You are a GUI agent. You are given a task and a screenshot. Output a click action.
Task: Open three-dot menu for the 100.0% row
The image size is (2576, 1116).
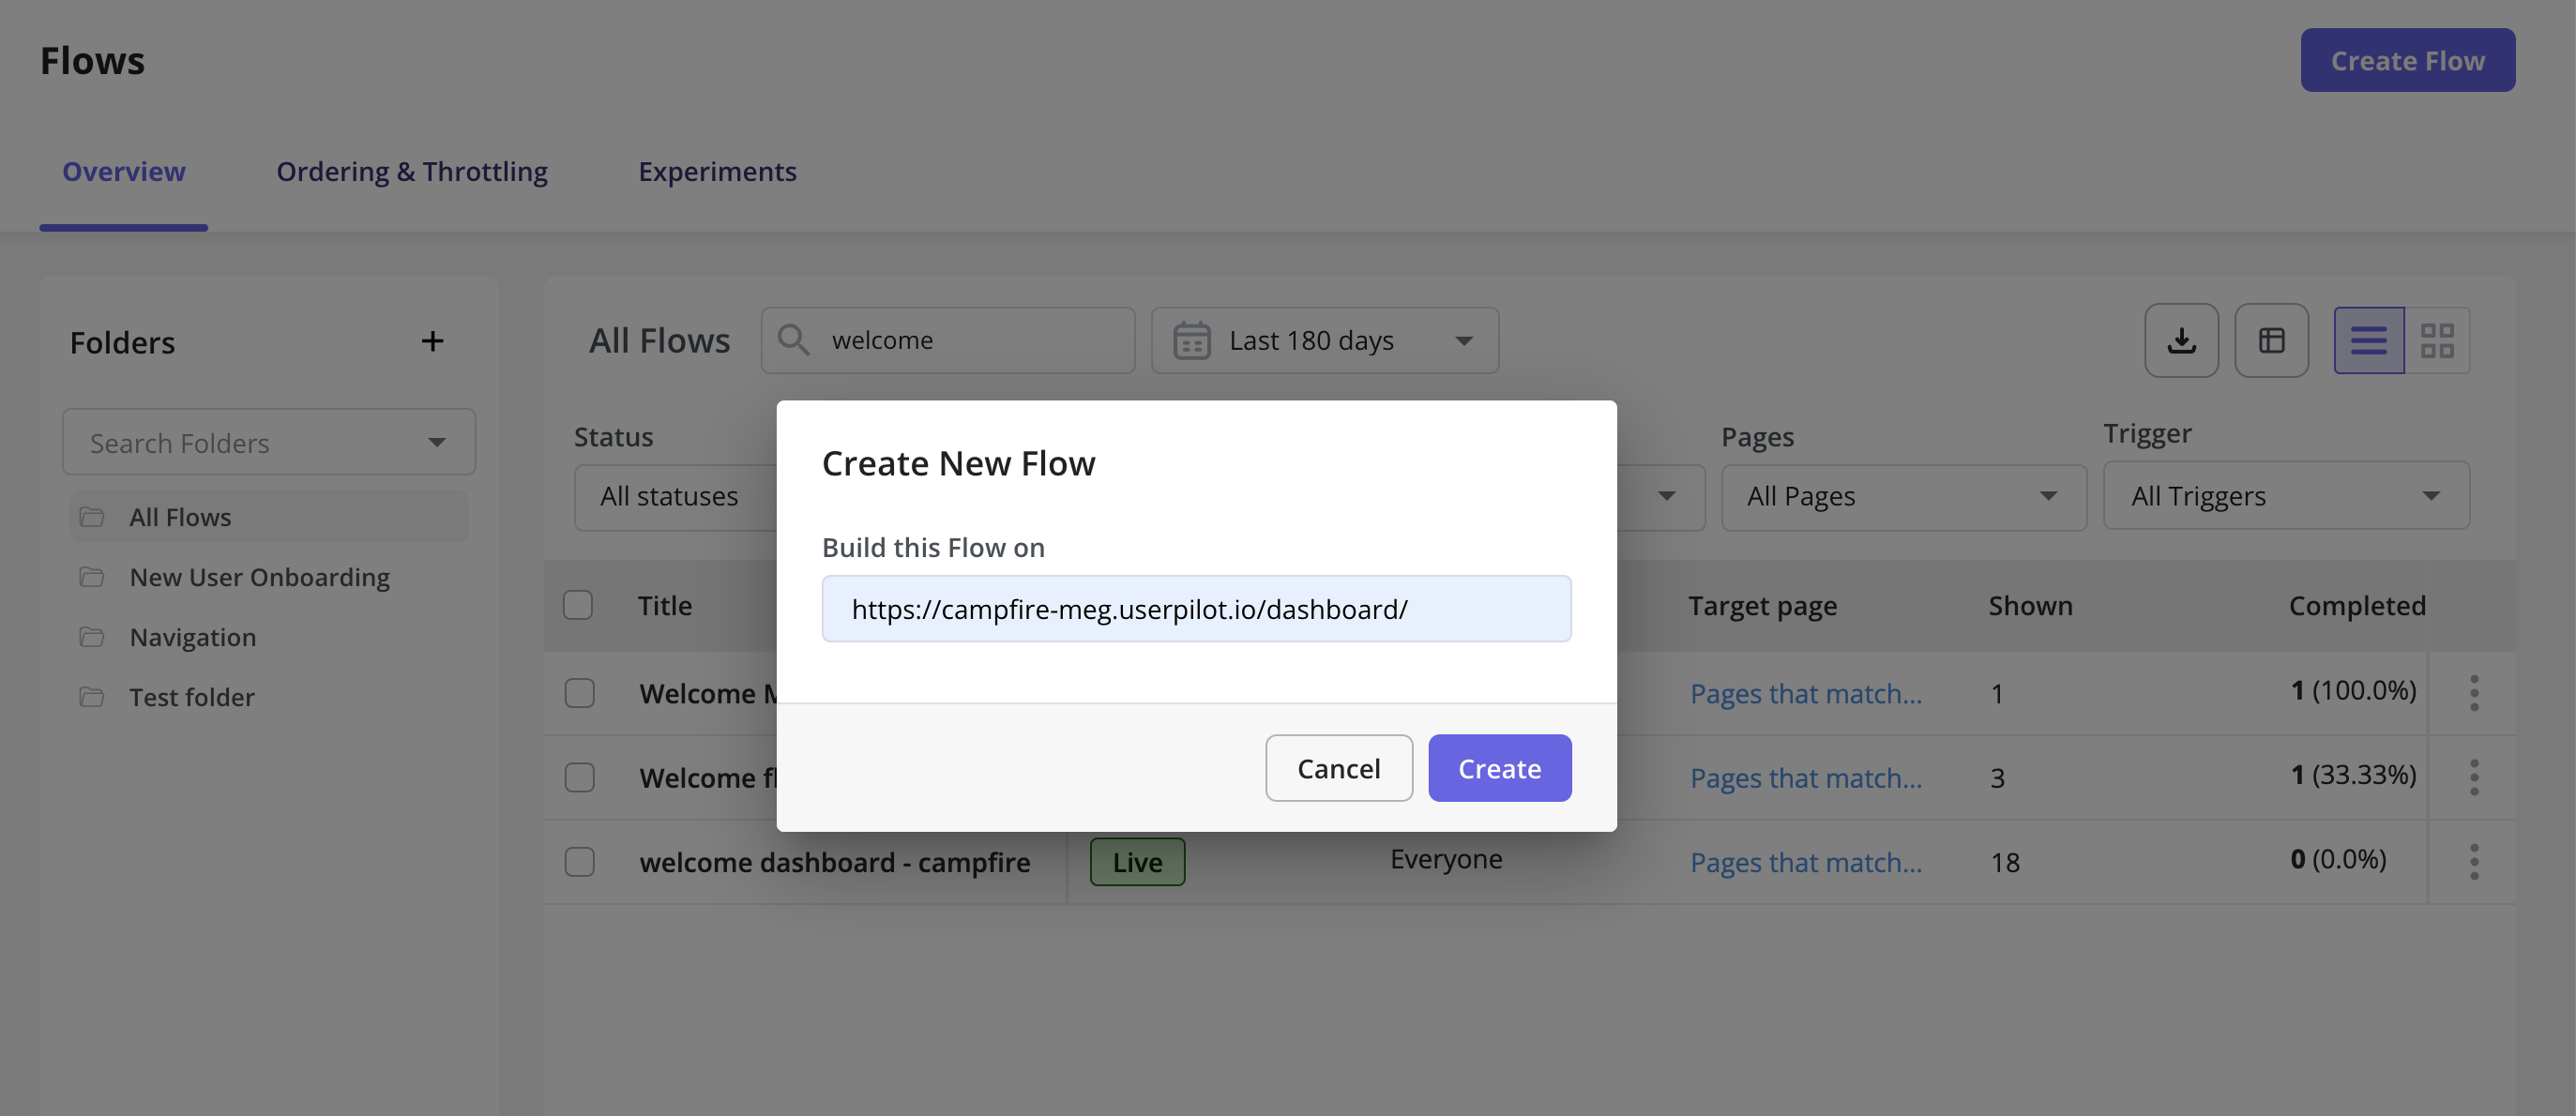point(2473,693)
